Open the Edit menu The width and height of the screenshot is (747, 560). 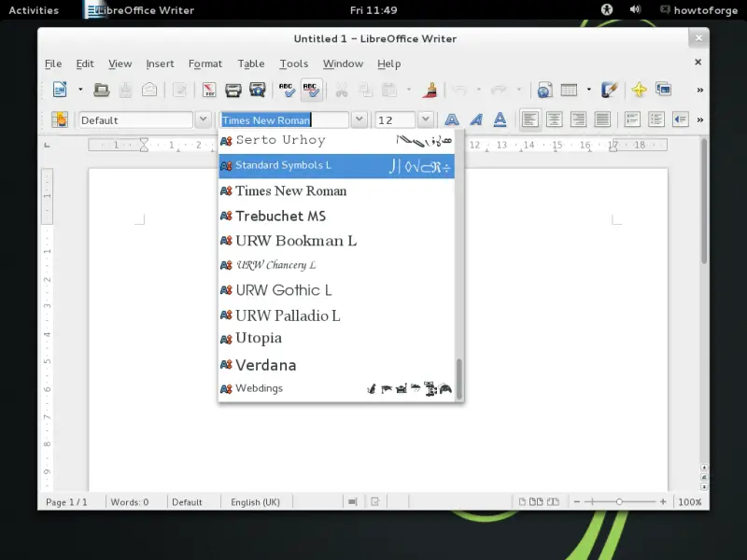tap(85, 63)
